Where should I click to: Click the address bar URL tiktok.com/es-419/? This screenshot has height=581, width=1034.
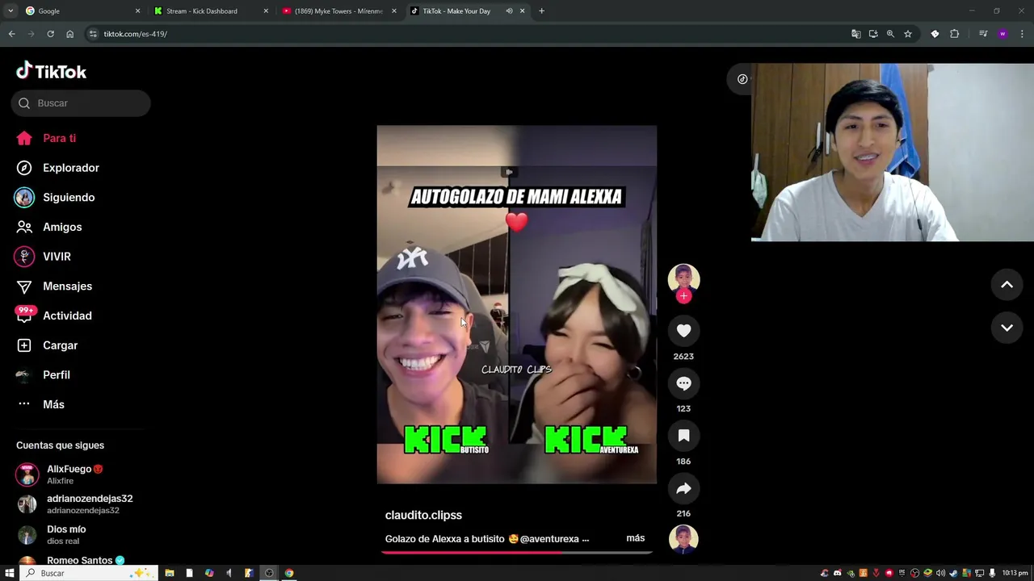135,34
